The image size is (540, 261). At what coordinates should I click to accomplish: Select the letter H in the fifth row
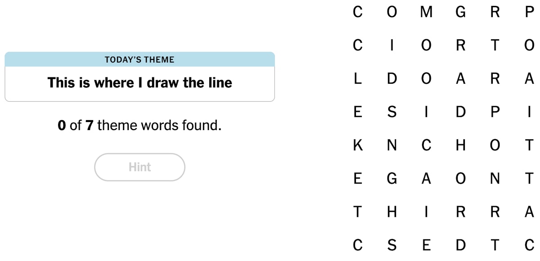click(x=460, y=145)
